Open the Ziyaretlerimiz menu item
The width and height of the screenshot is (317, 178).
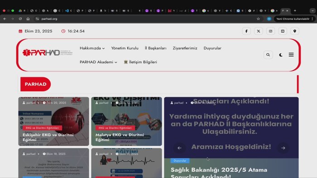click(185, 48)
